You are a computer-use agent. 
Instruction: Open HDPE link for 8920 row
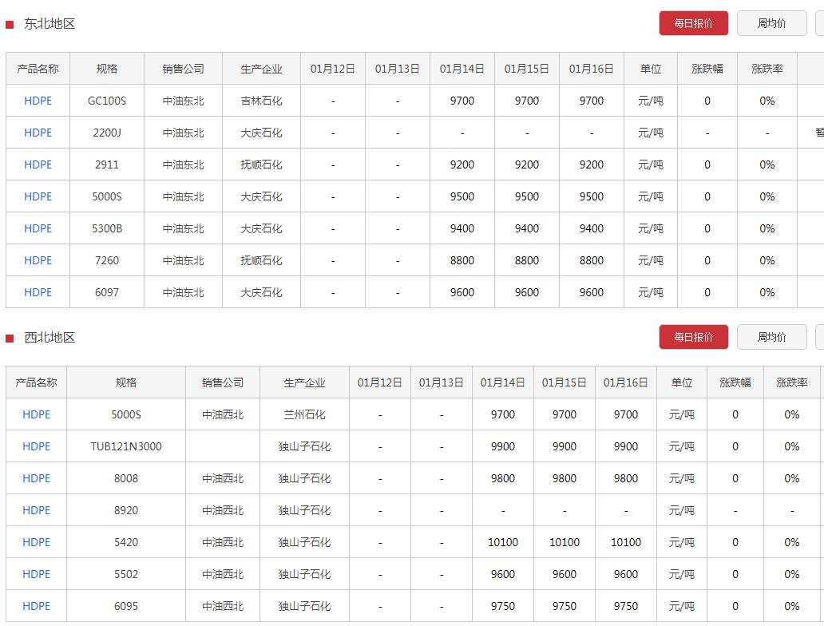pos(36,510)
